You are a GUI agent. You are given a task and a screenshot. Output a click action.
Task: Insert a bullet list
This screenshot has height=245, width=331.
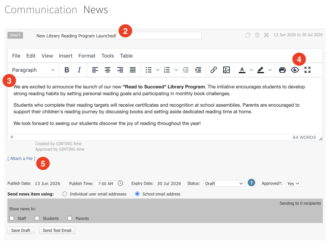[149, 70]
